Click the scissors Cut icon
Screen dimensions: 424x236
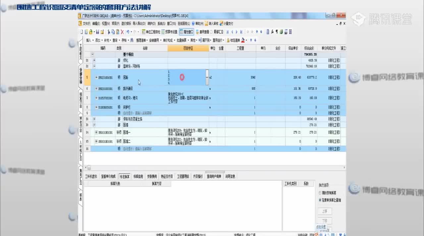coord(108,32)
